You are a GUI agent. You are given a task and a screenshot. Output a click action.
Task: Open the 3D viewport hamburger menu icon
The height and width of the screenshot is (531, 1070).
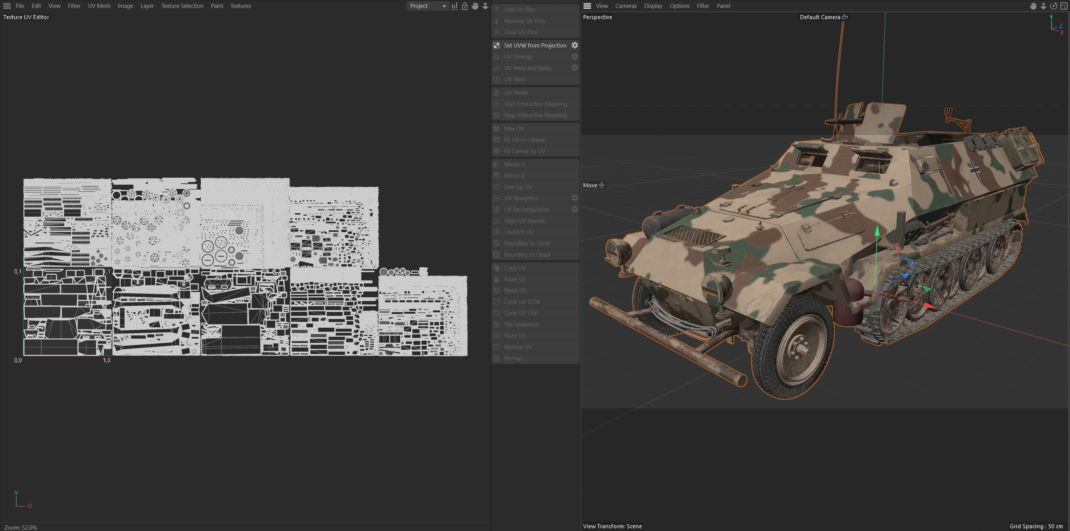[587, 6]
